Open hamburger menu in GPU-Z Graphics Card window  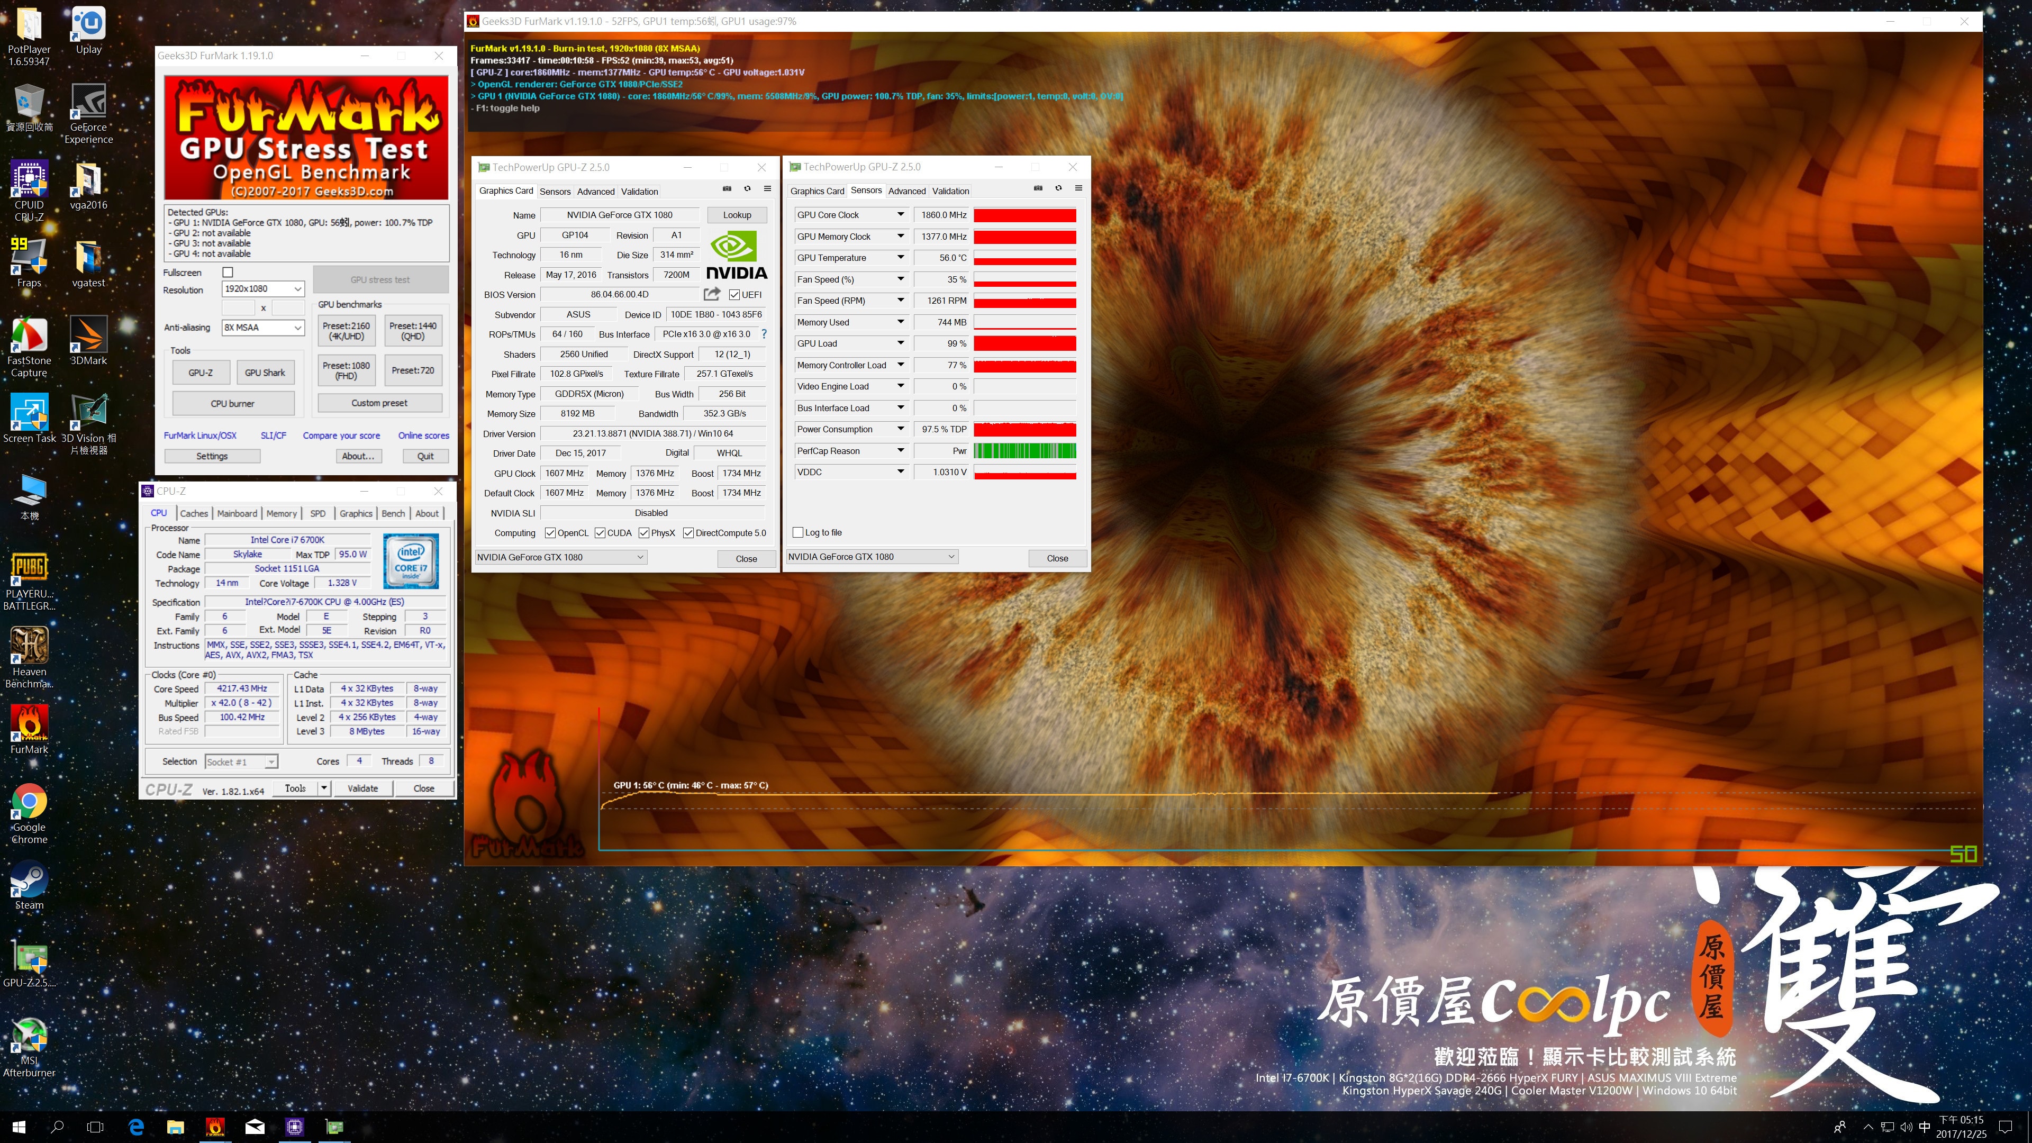767,189
